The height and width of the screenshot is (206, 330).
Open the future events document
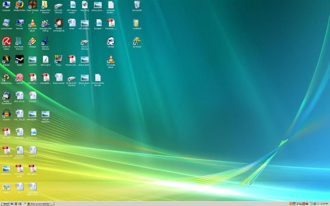[x=59, y=79]
